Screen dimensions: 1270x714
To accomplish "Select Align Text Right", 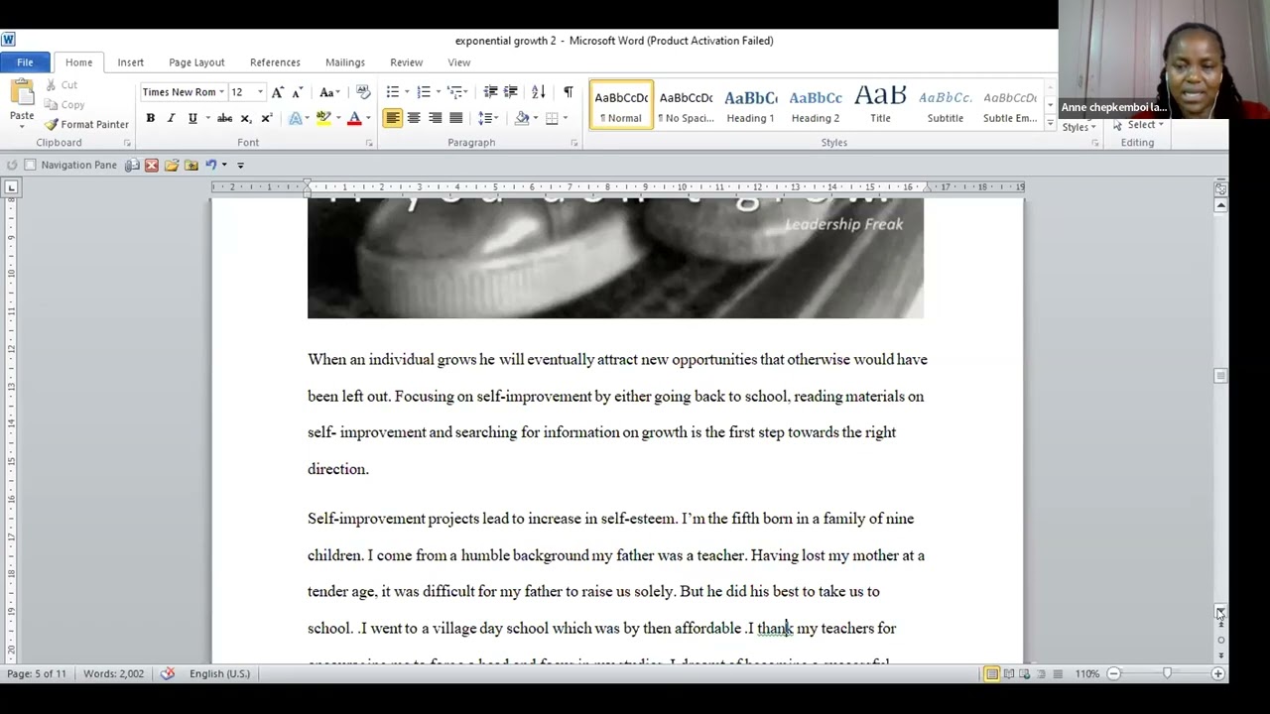I will coord(435,118).
